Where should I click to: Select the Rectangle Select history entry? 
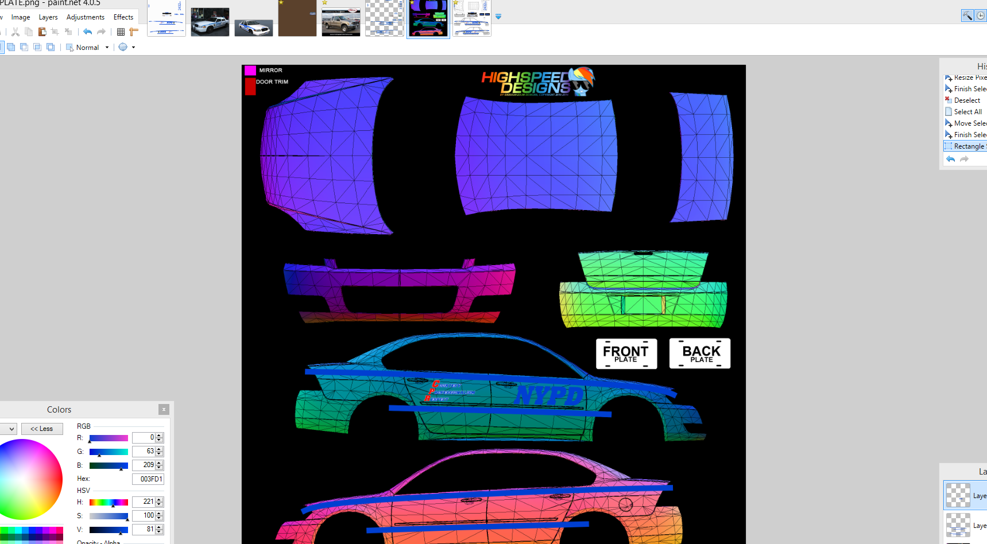pos(965,146)
